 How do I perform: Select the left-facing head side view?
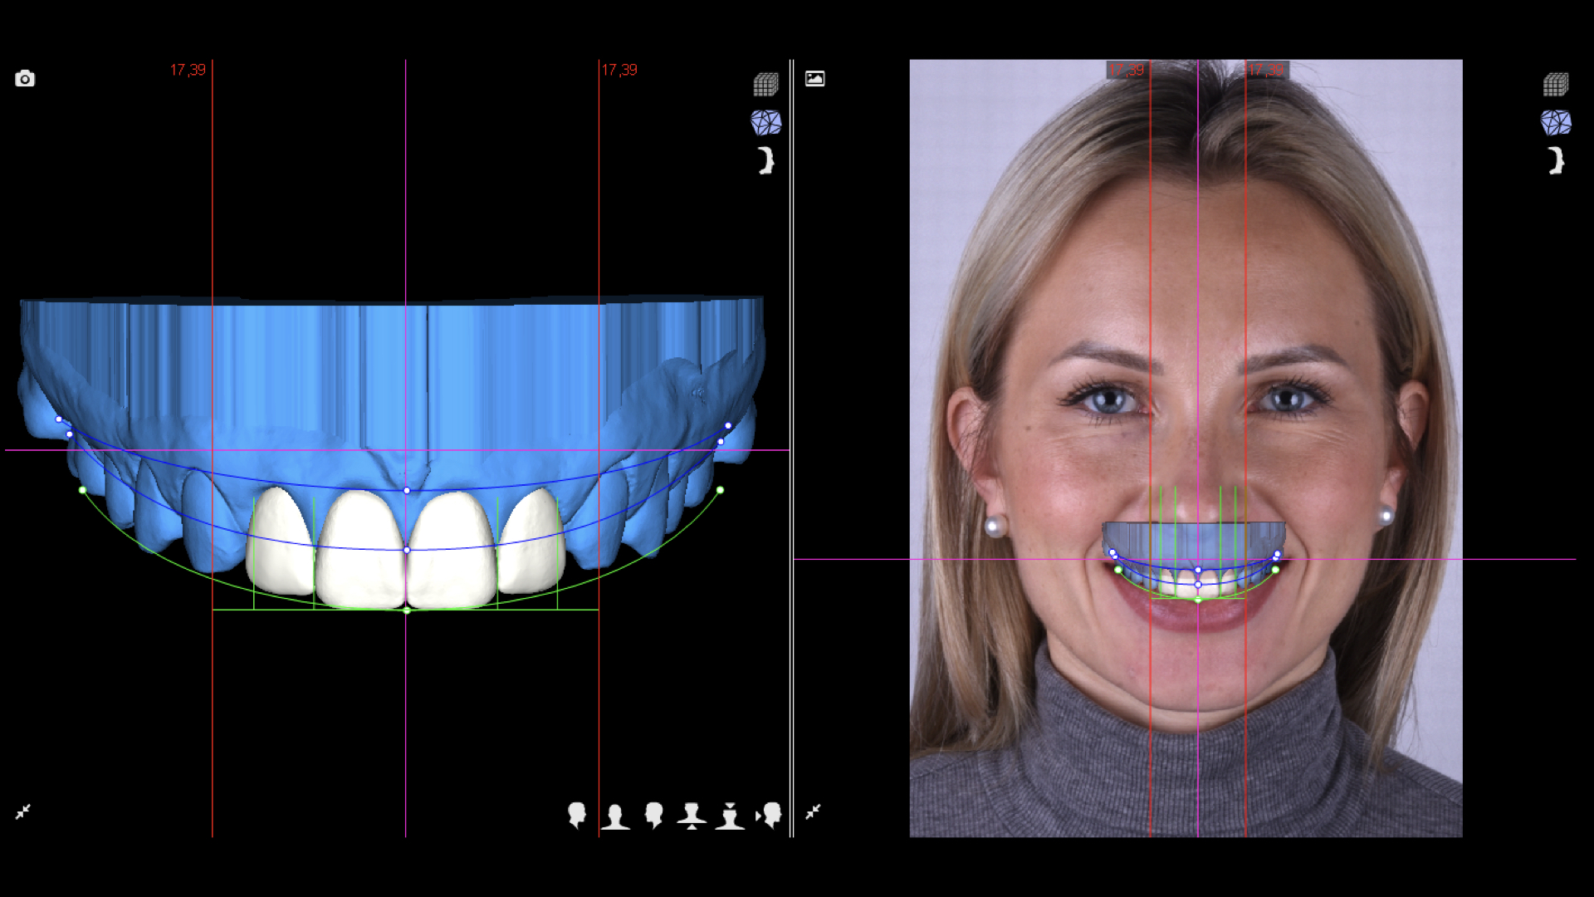pos(654,815)
